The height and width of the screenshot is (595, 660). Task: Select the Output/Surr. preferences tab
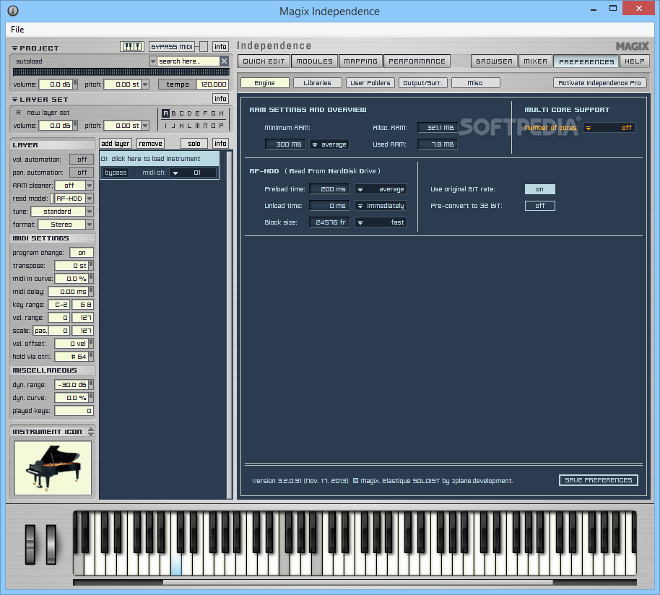pyautogui.click(x=422, y=83)
